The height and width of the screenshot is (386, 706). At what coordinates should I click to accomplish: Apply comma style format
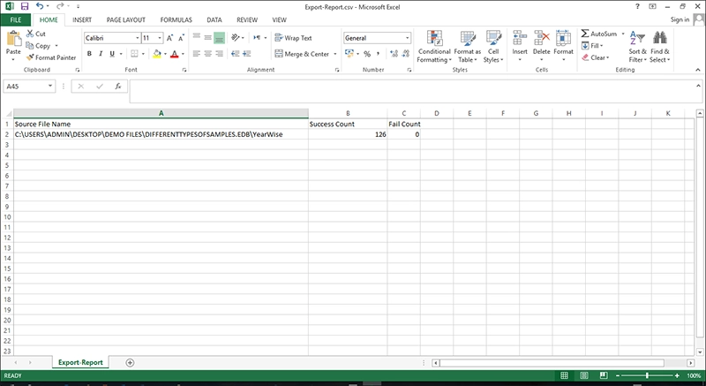(379, 54)
